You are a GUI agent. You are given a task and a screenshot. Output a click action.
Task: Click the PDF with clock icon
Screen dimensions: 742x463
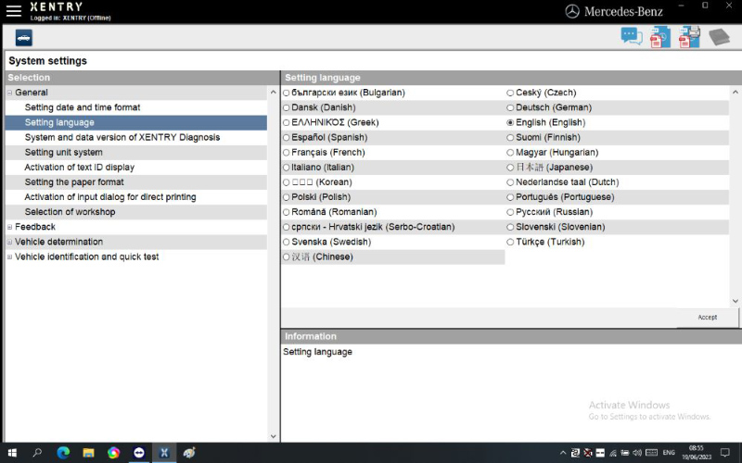pos(659,37)
